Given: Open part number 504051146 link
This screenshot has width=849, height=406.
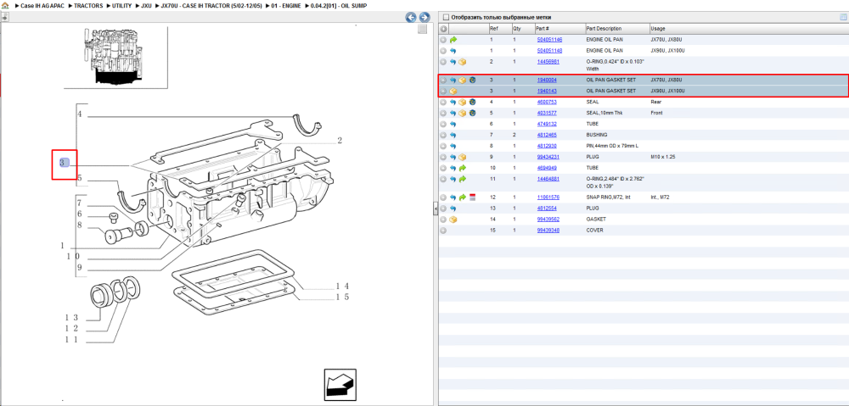Looking at the screenshot, I should click(x=549, y=40).
